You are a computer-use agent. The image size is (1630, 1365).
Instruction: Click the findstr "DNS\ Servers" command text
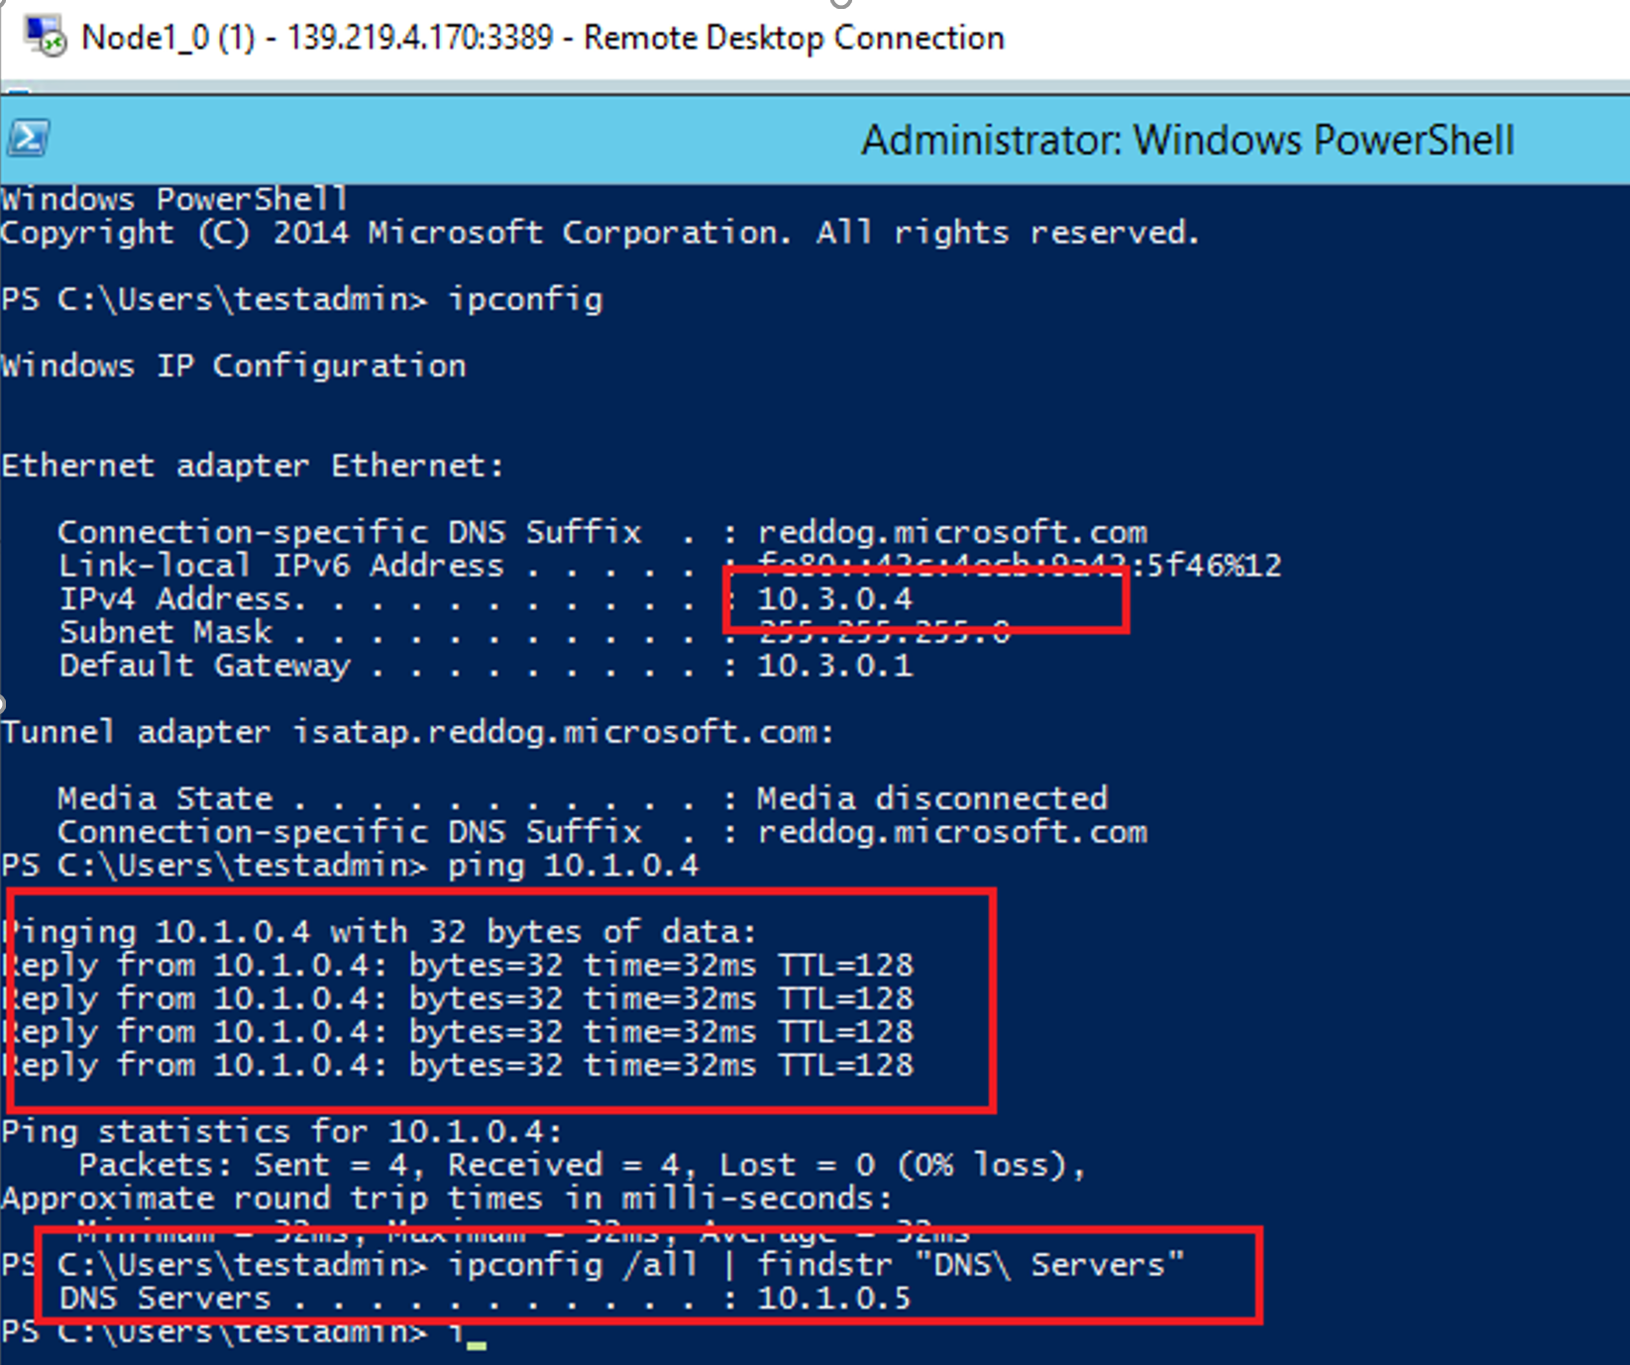pyautogui.click(x=970, y=1265)
